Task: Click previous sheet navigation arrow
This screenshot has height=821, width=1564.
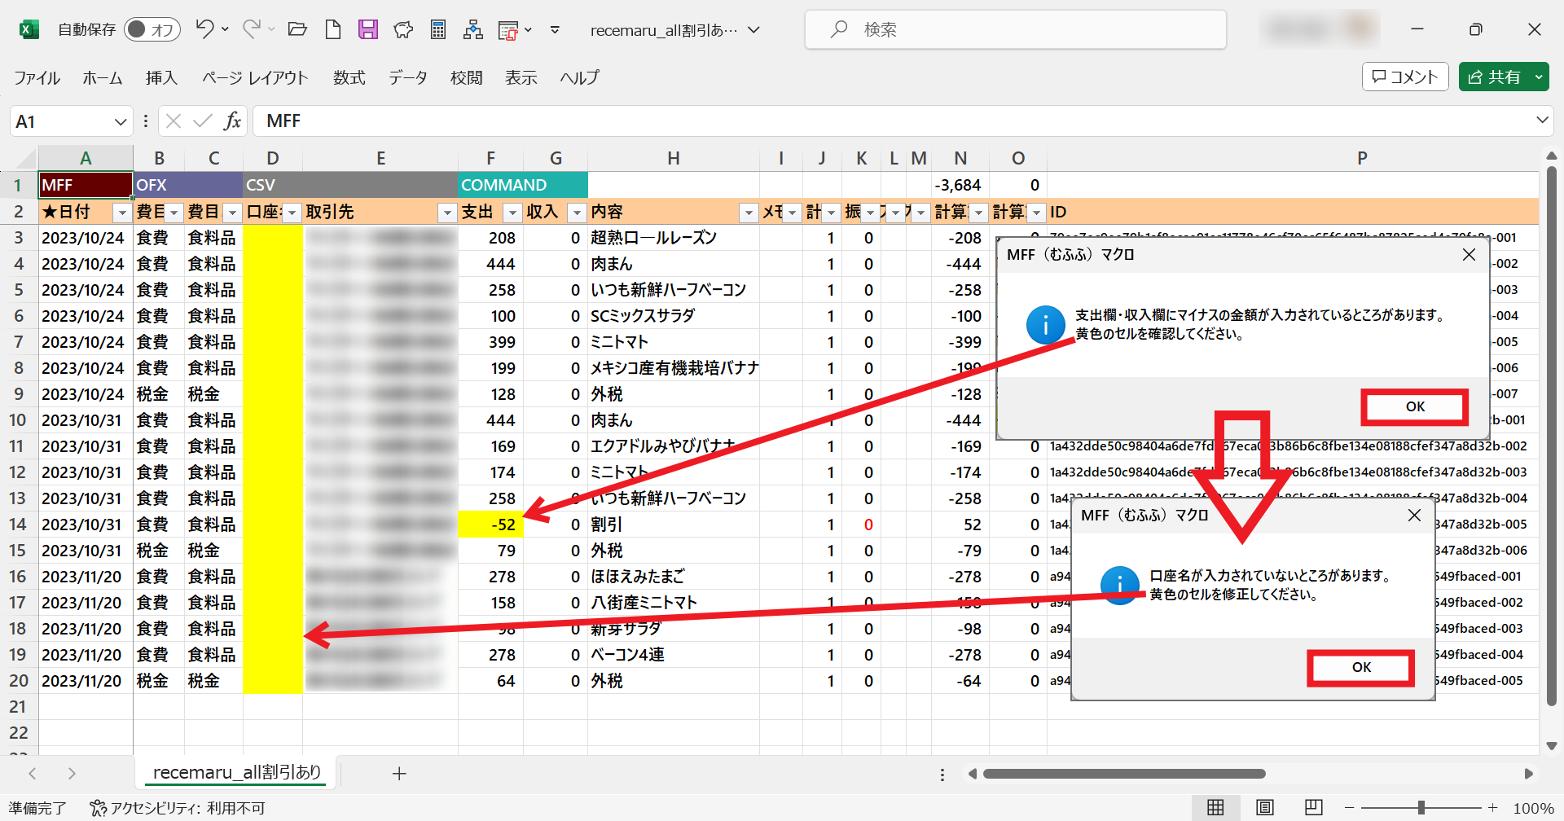Action: pos(33,774)
